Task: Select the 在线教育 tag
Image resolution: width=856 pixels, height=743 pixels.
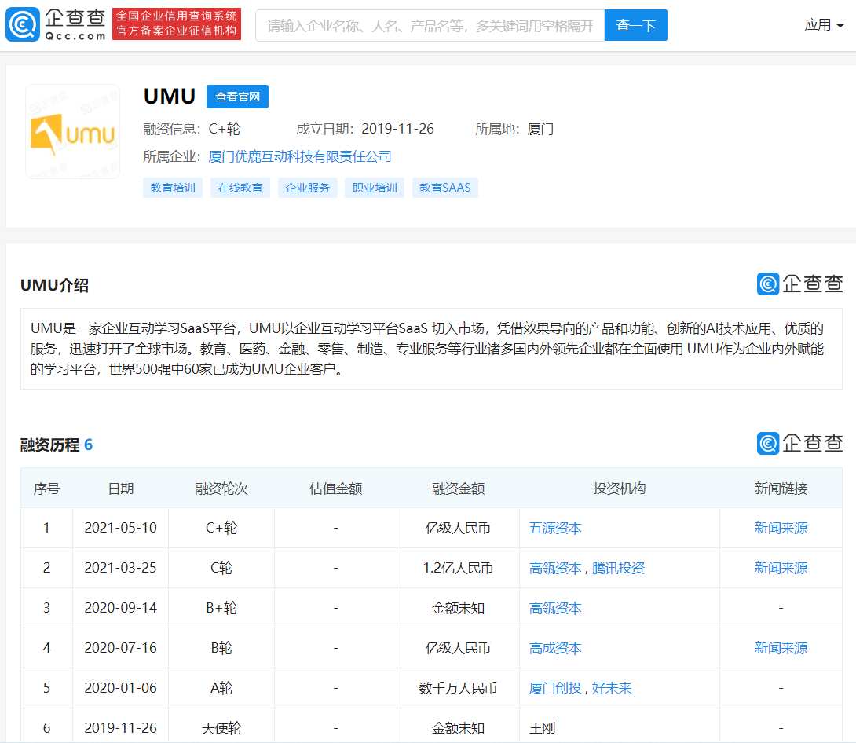Action: pos(240,188)
